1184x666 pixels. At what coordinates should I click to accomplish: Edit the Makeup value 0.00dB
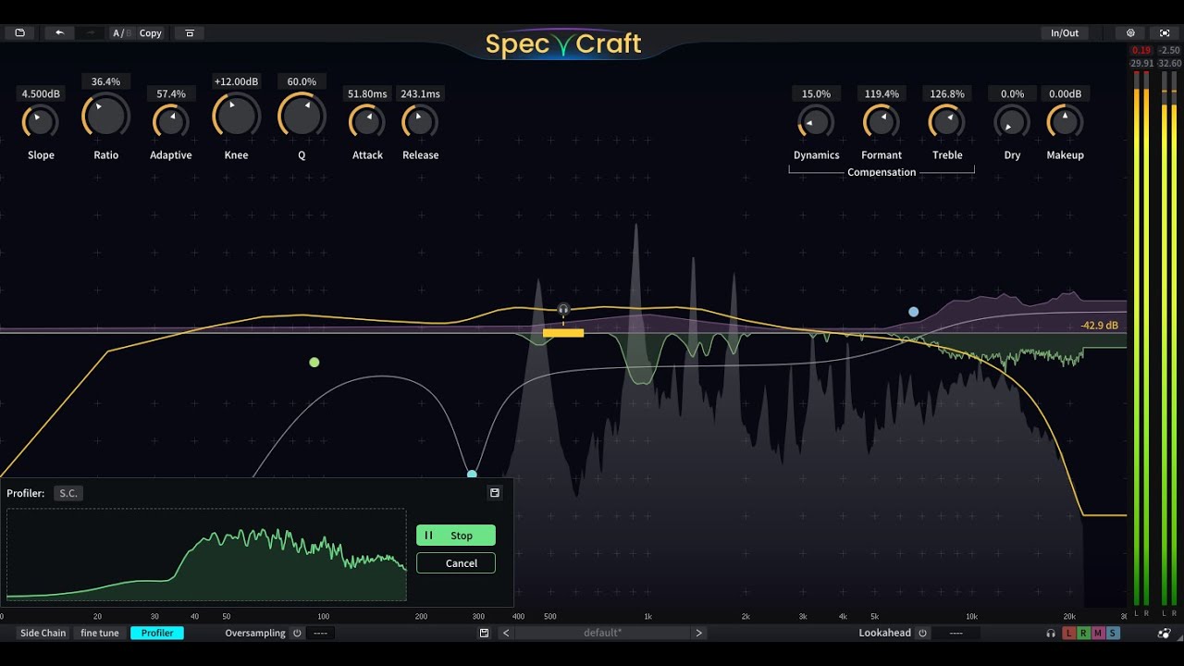[x=1065, y=93]
